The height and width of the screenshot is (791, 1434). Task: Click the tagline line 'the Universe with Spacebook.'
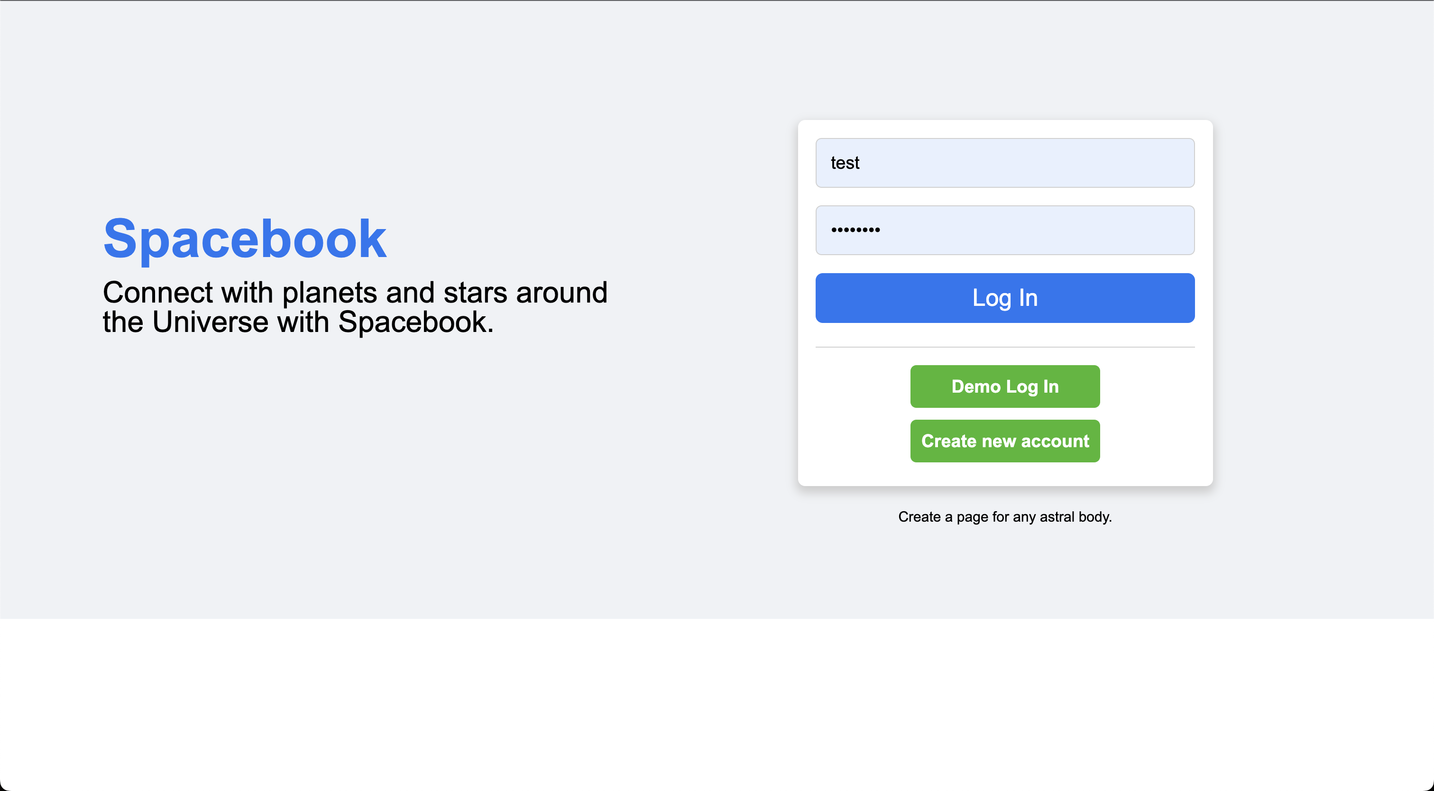[298, 322]
